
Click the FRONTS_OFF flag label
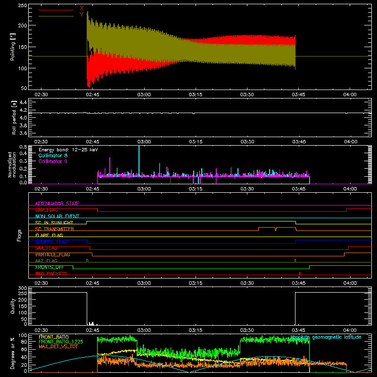pos(49,267)
